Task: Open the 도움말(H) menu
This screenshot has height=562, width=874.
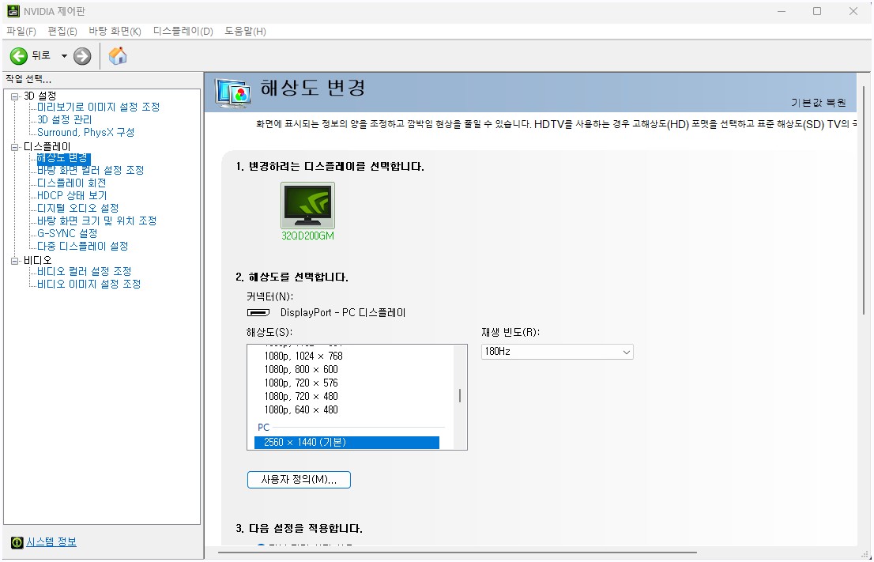Action: pos(245,32)
